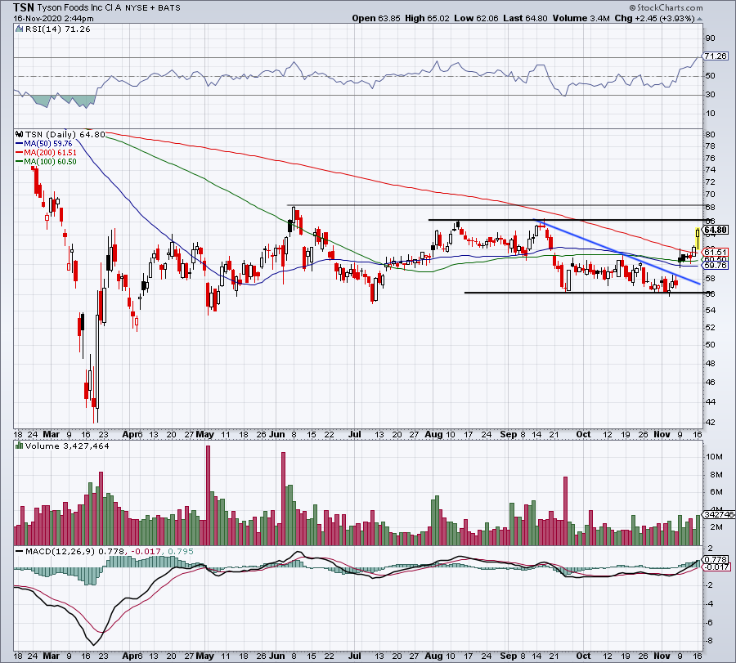
Task: Click the 0.778 MACD value tag on right
Action: pos(716,559)
